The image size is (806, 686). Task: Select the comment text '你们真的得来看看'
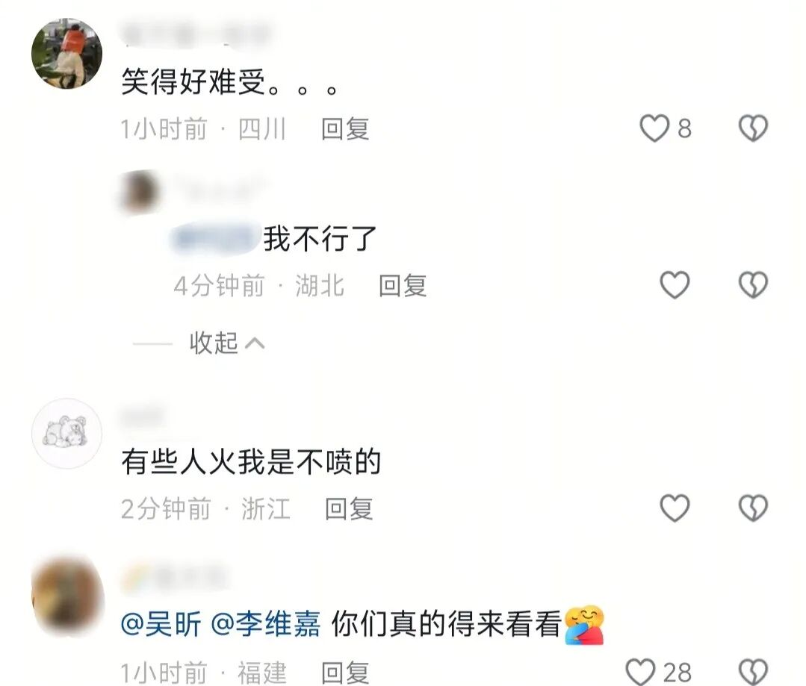click(446, 624)
